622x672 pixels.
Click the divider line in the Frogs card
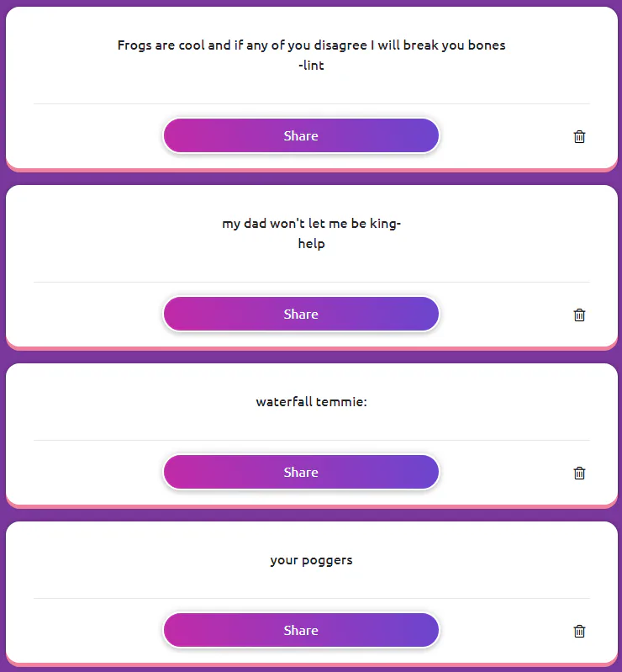(x=311, y=104)
